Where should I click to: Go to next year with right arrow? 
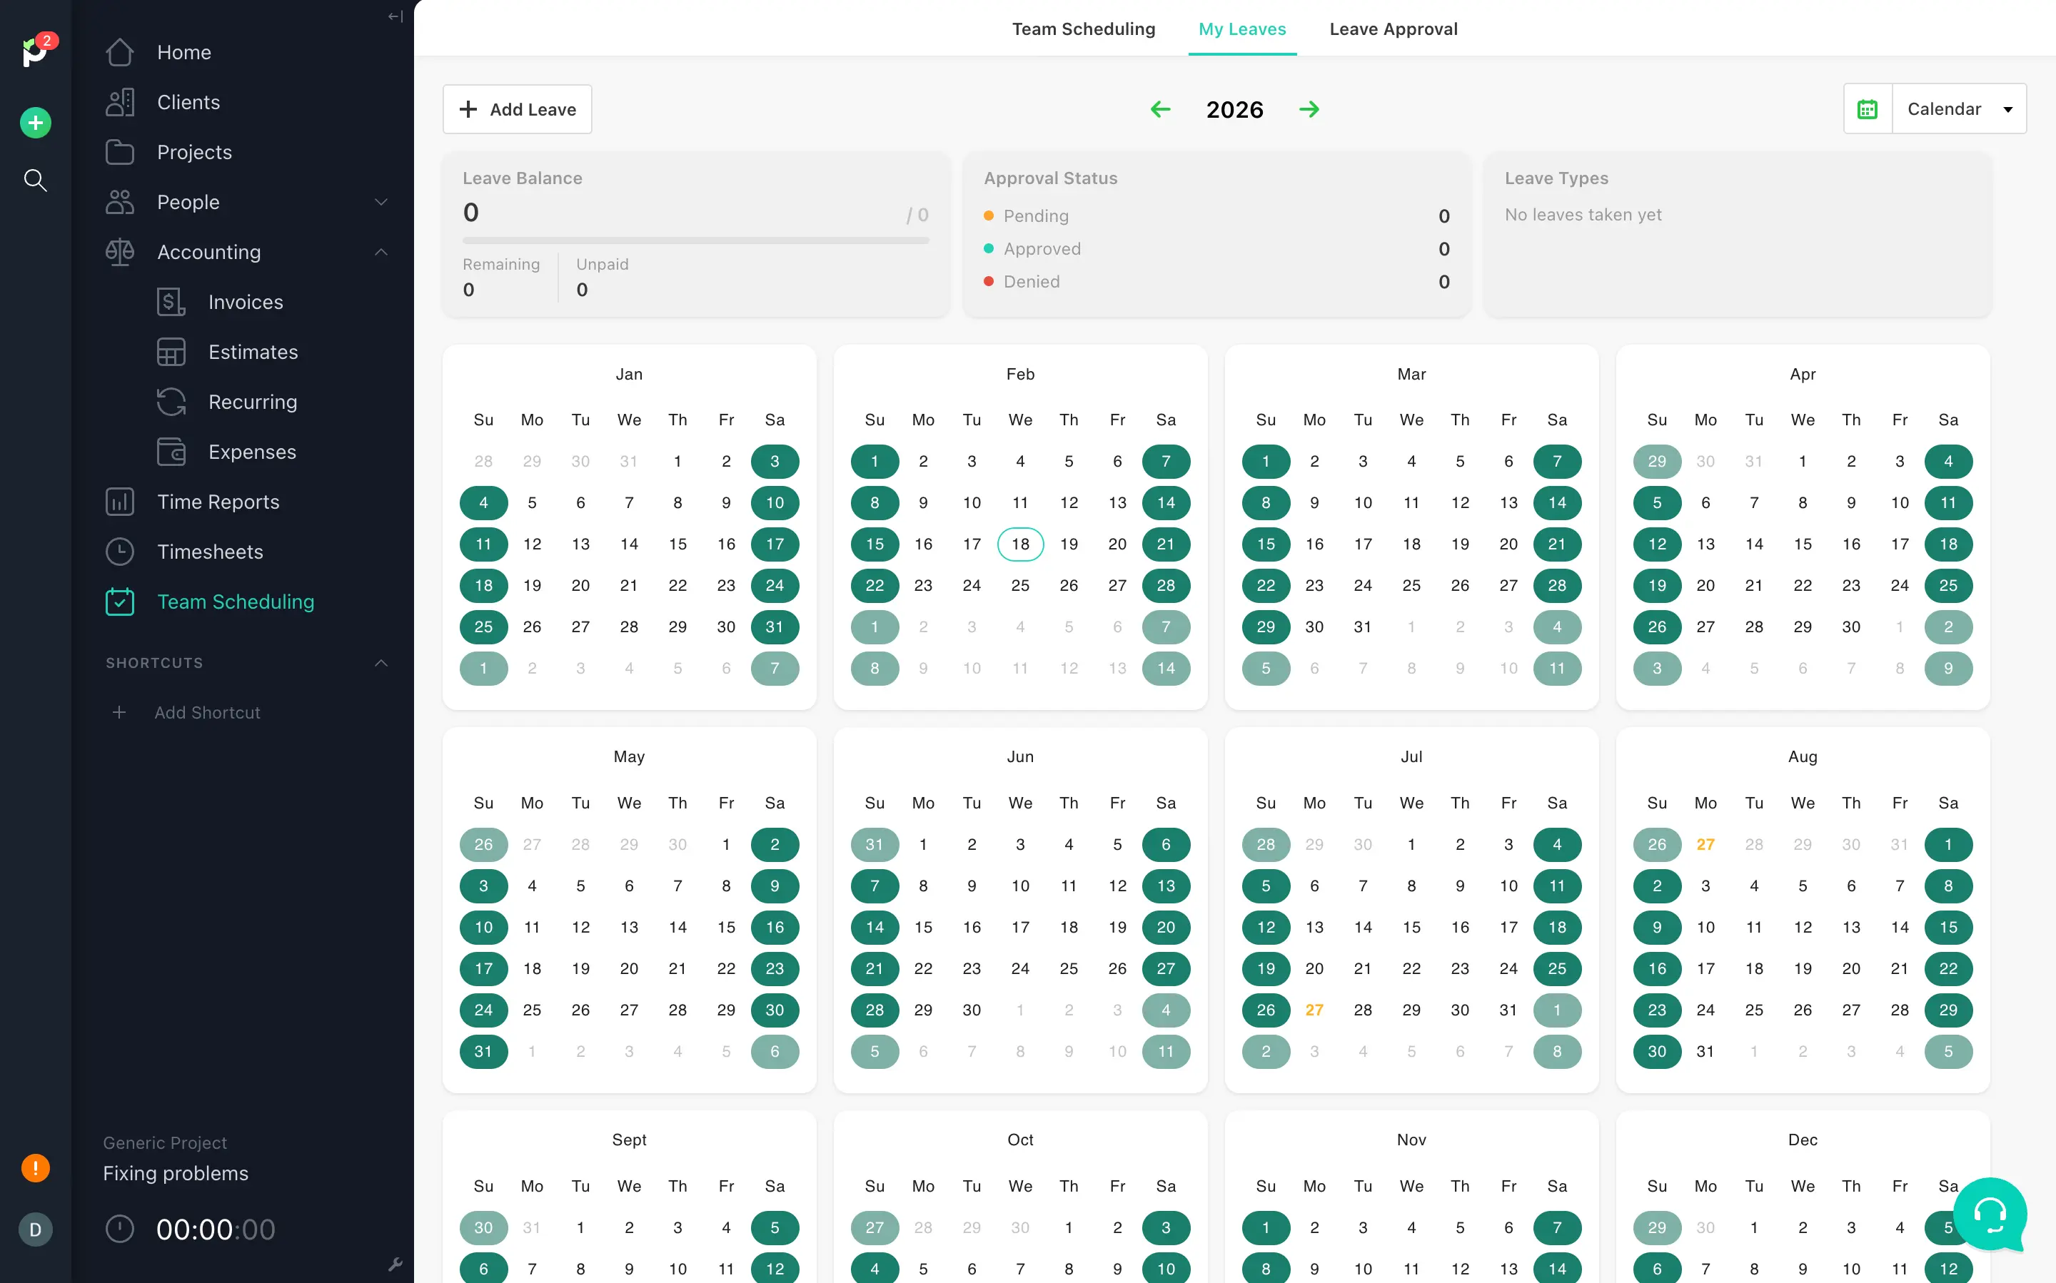pos(1309,109)
